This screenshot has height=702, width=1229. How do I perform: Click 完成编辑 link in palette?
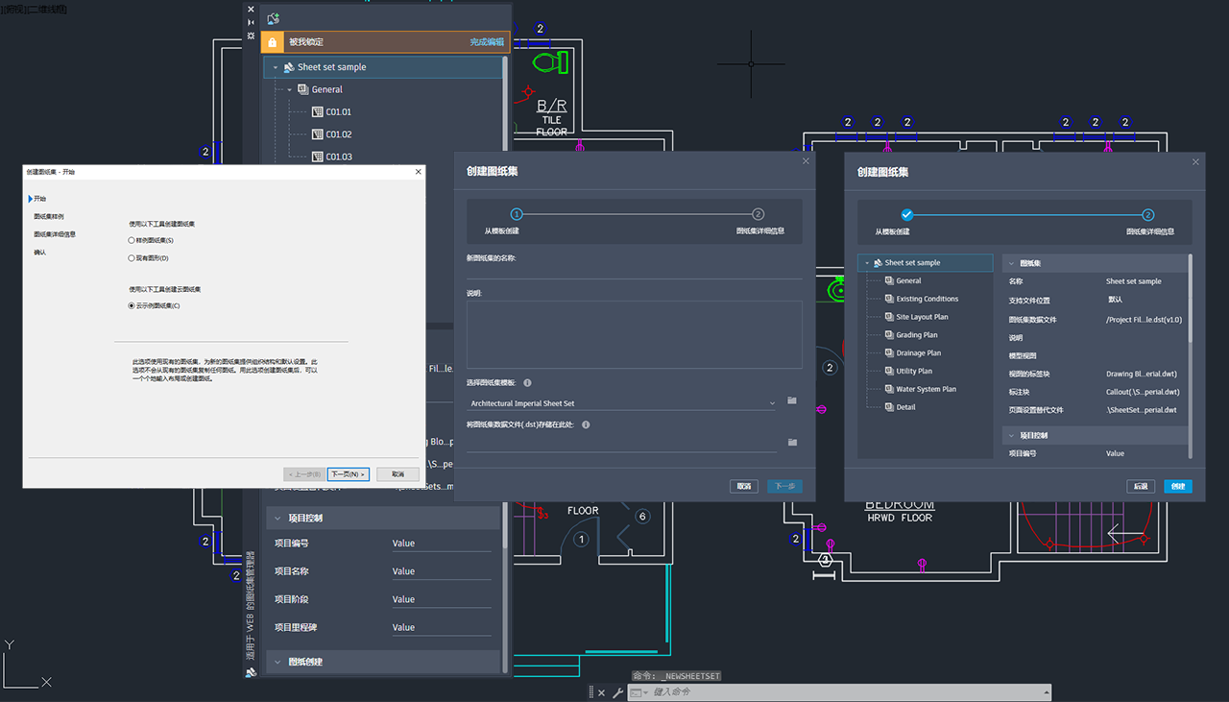click(487, 42)
